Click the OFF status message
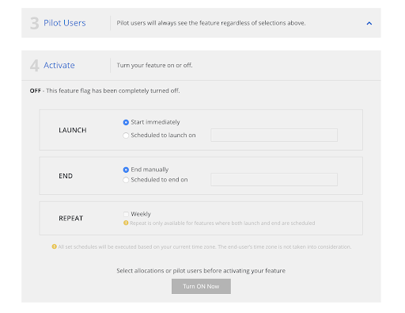The height and width of the screenshot is (313, 405). tap(104, 90)
